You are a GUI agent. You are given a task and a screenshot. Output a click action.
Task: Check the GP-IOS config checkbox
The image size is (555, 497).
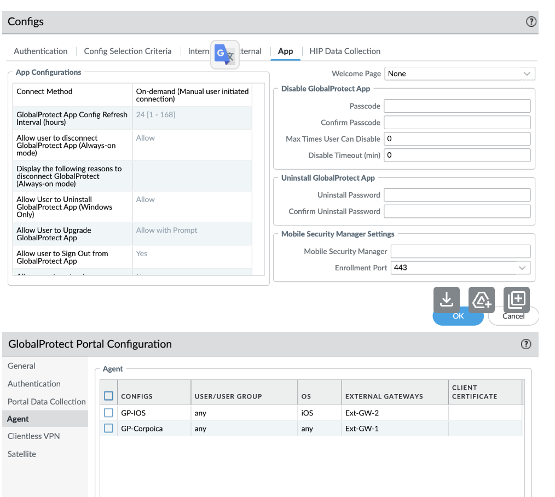[x=108, y=412]
